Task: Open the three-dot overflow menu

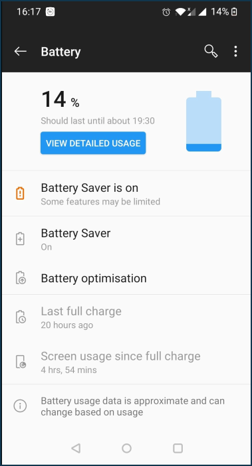Action: point(235,51)
